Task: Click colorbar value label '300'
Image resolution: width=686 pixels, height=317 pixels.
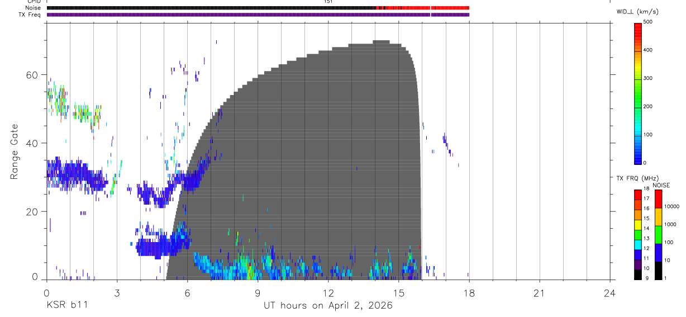Action: [x=648, y=78]
